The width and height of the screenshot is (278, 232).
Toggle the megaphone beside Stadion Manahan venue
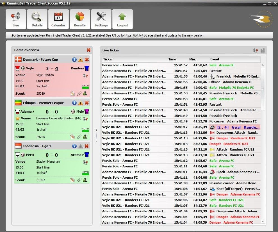tap(85, 162)
